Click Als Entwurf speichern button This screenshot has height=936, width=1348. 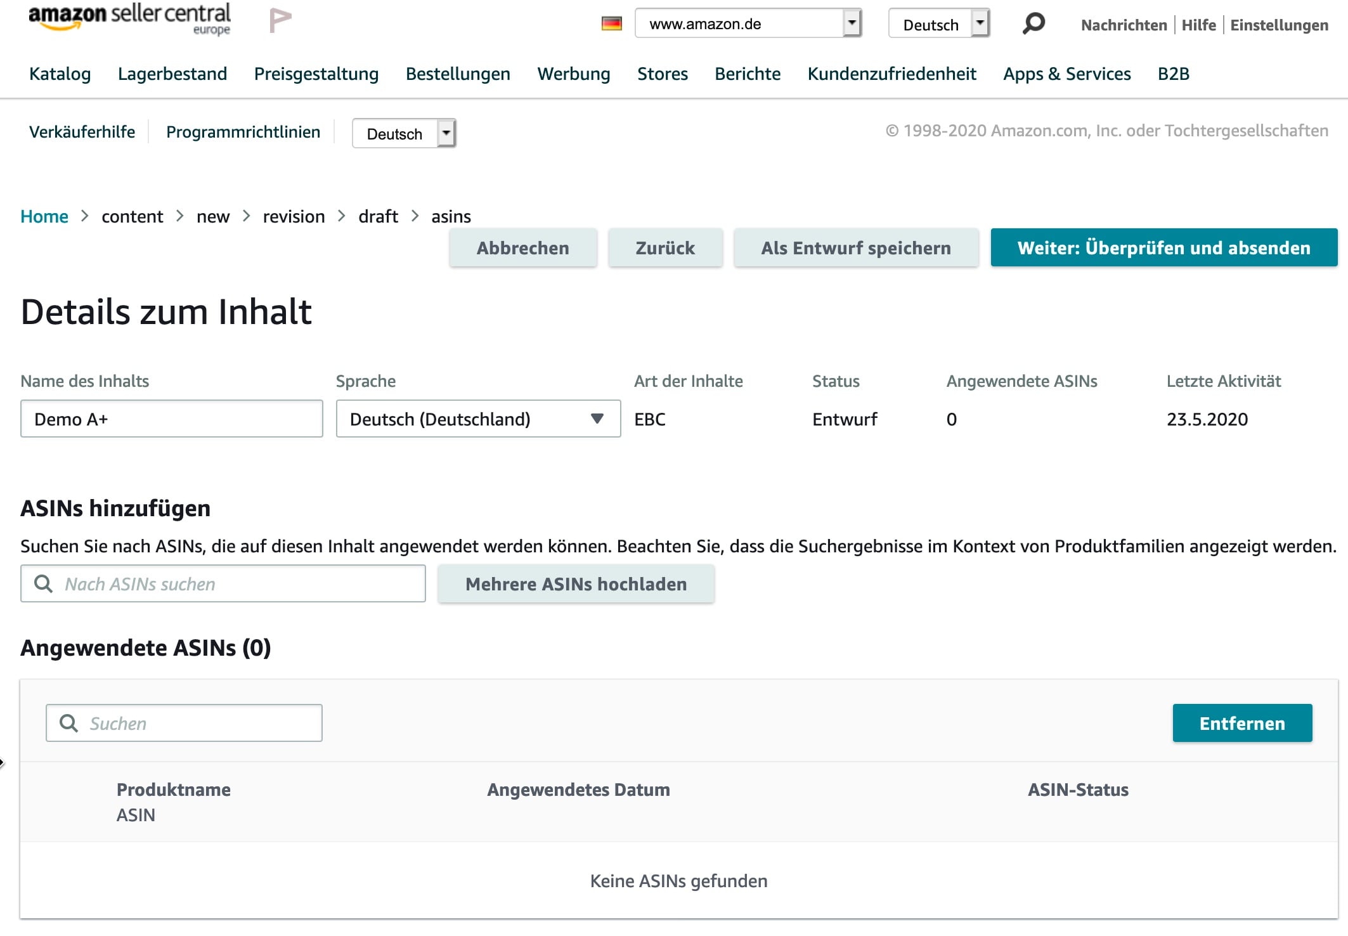pos(856,247)
